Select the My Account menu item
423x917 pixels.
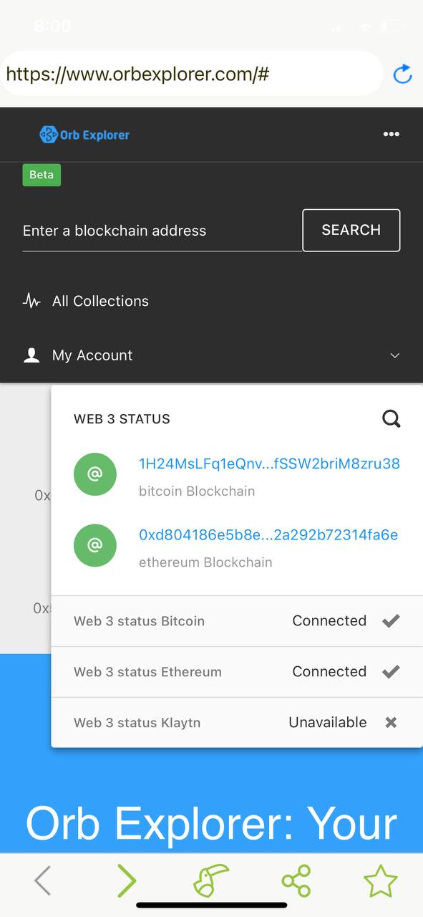pos(211,355)
